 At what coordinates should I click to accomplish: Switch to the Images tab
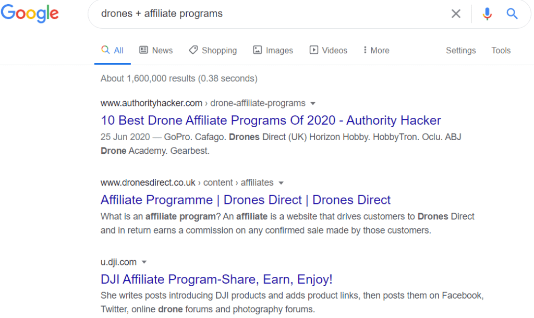coord(273,51)
